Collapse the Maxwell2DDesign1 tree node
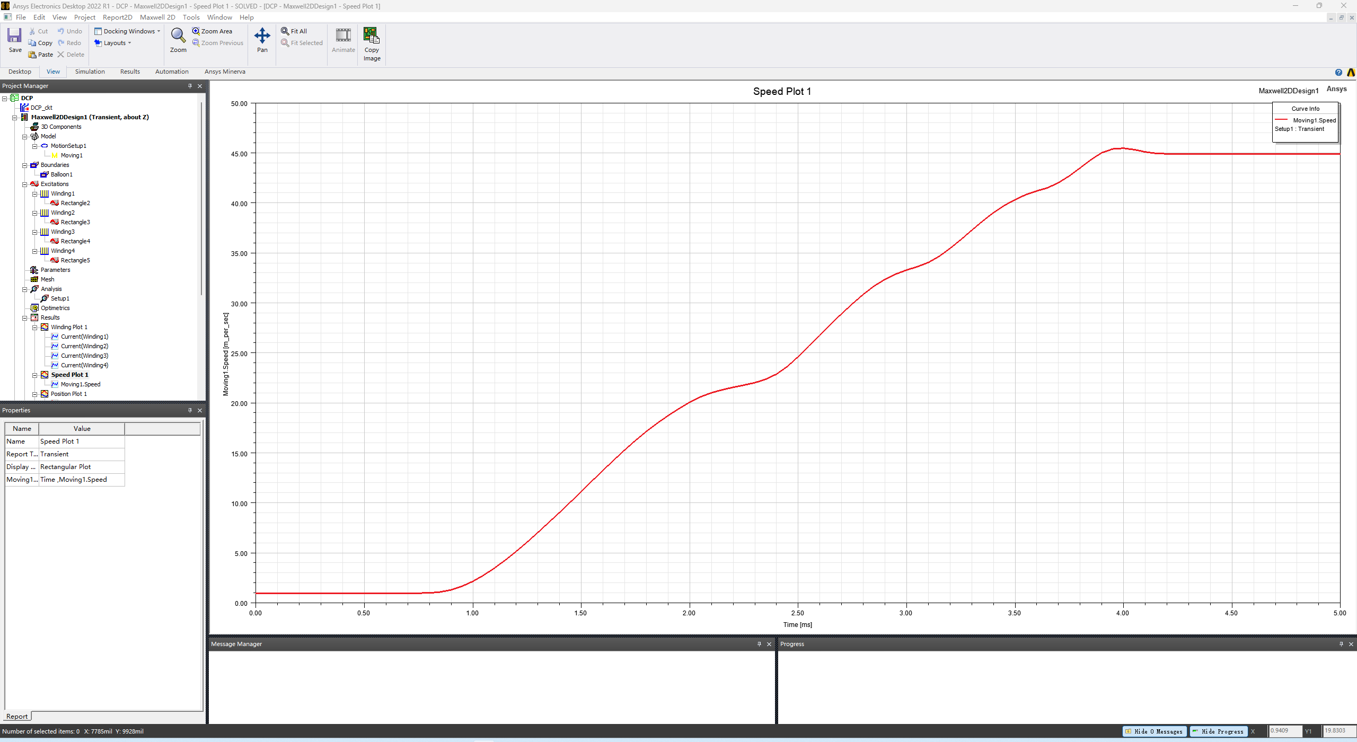 click(x=15, y=118)
